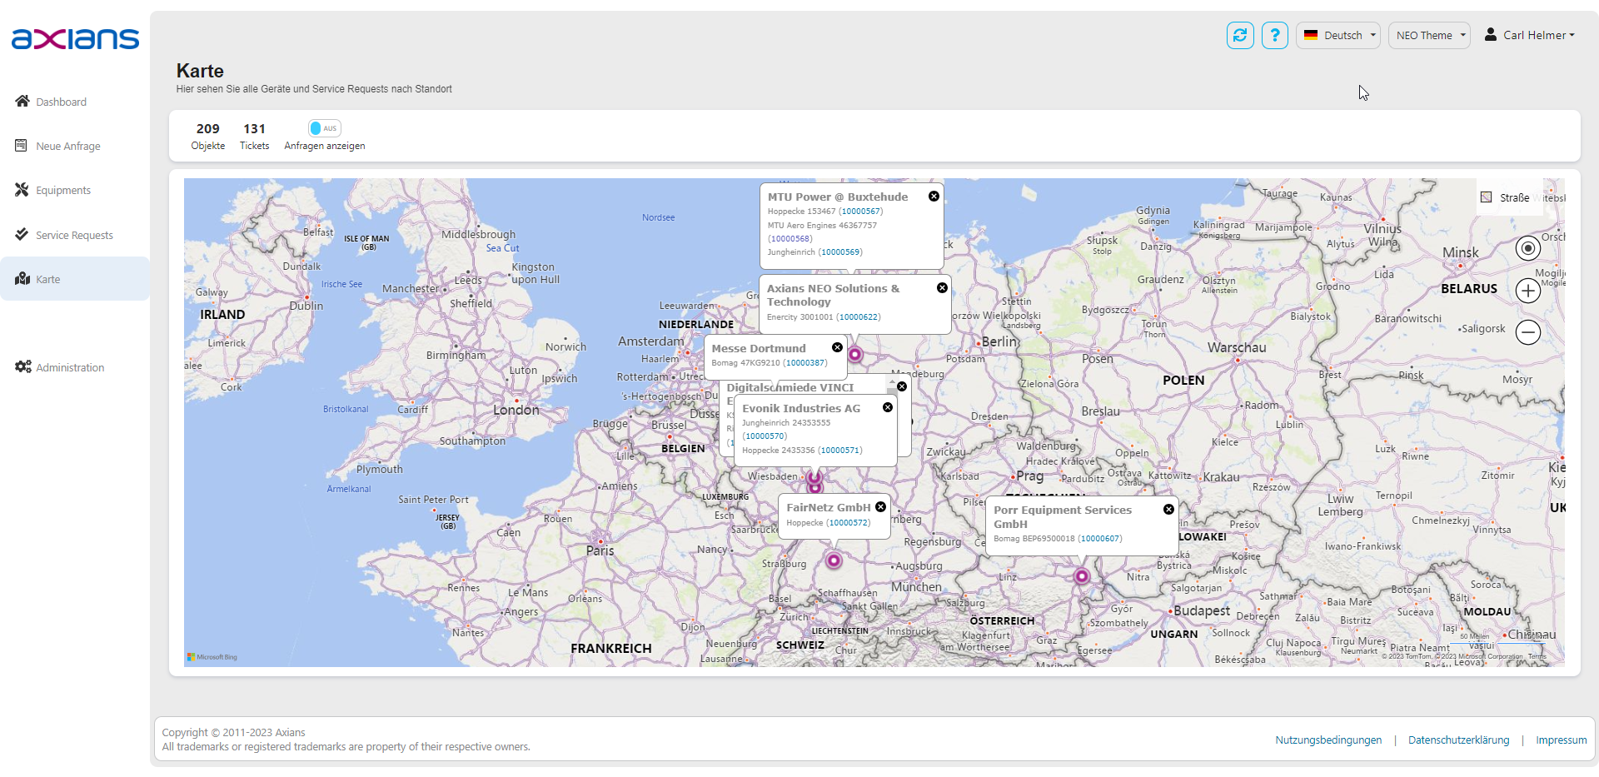Toggle the Anfragen anzeigen switch

coord(324,128)
